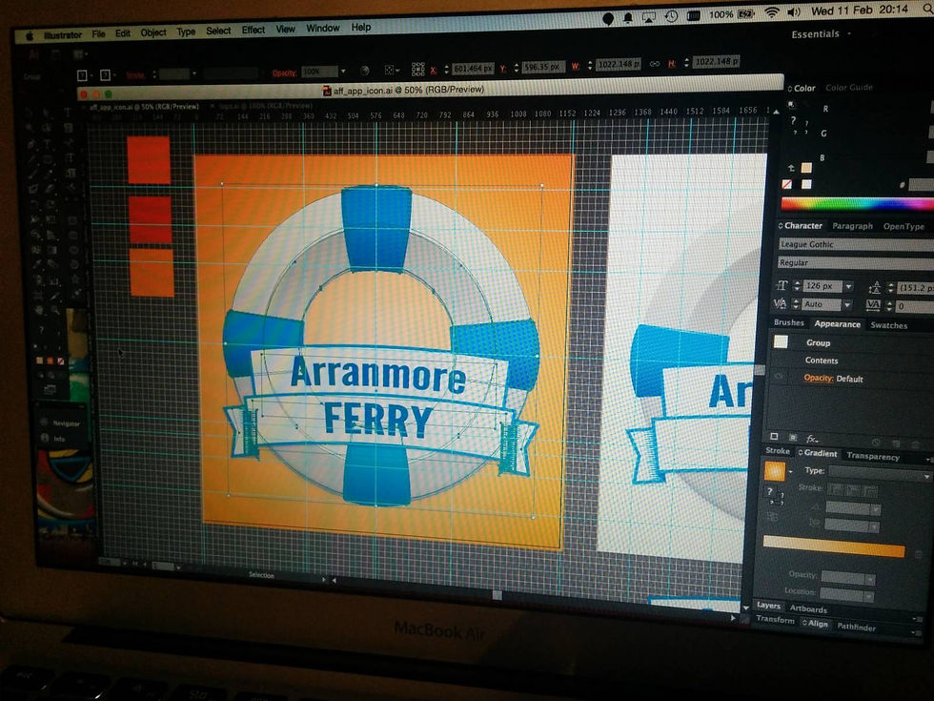Screen dimensions: 934x701
Task: Increment the font size stepper arrows
Action: click(x=797, y=286)
